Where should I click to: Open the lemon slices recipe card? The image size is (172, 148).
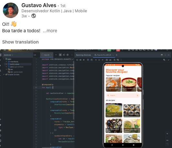pyautogui.click(x=114, y=110)
